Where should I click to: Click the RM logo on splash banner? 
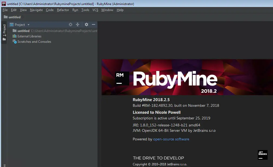(x=122, y=79)
